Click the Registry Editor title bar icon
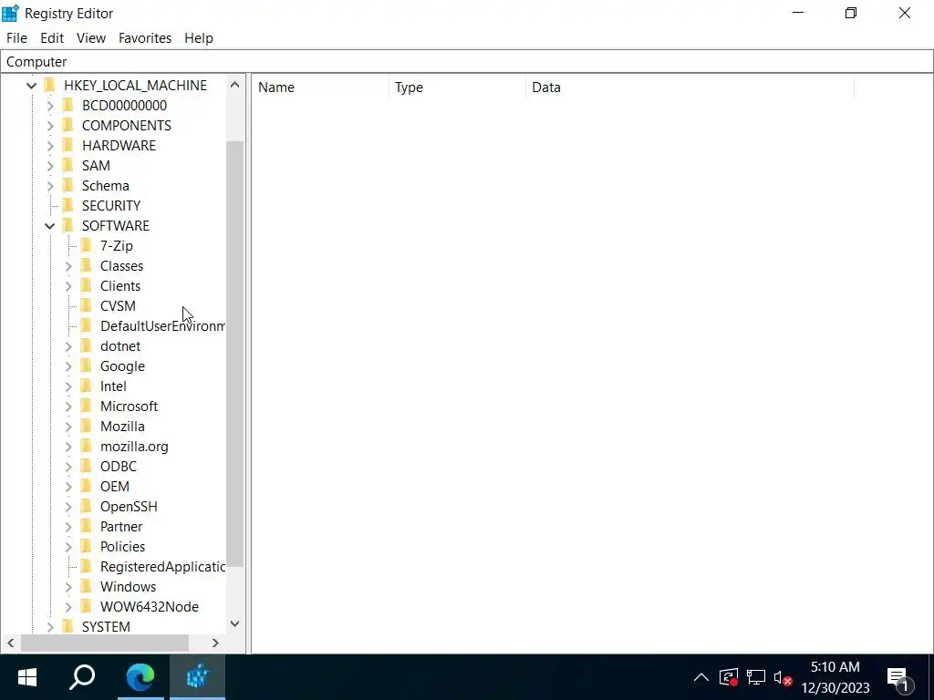Screen dimensions: 934x700 (10, 13)
